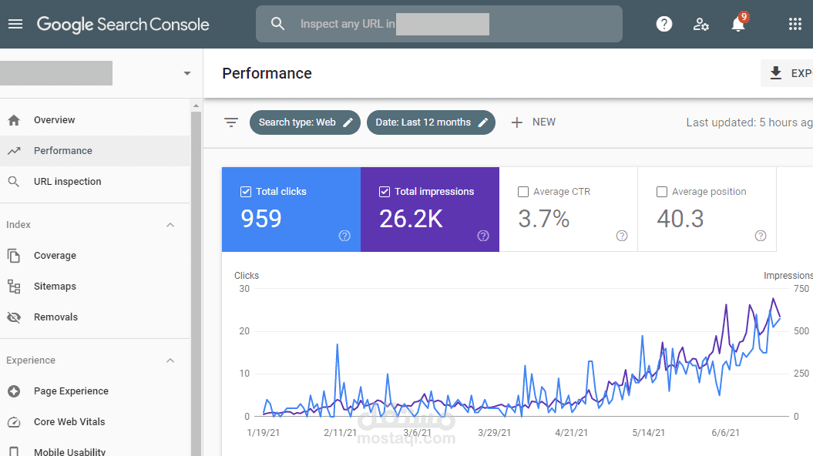Click pencil icon on Date chip
The image size is (813, 456).
tap(482, 122)
